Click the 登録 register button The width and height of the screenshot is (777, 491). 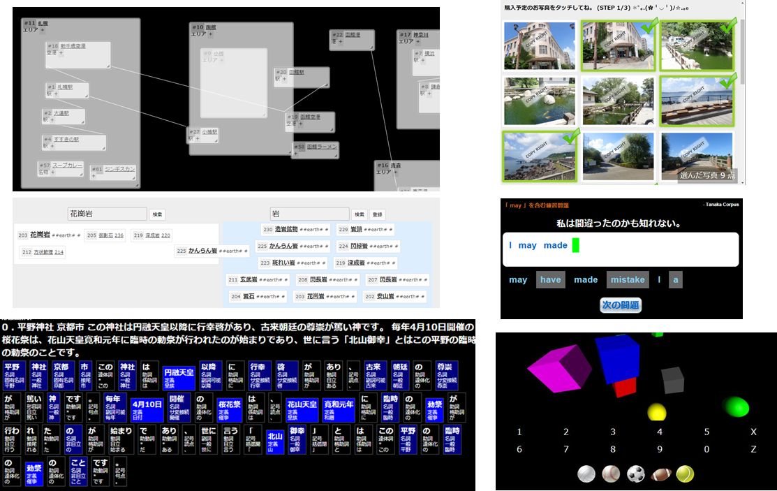pos(378,214)
